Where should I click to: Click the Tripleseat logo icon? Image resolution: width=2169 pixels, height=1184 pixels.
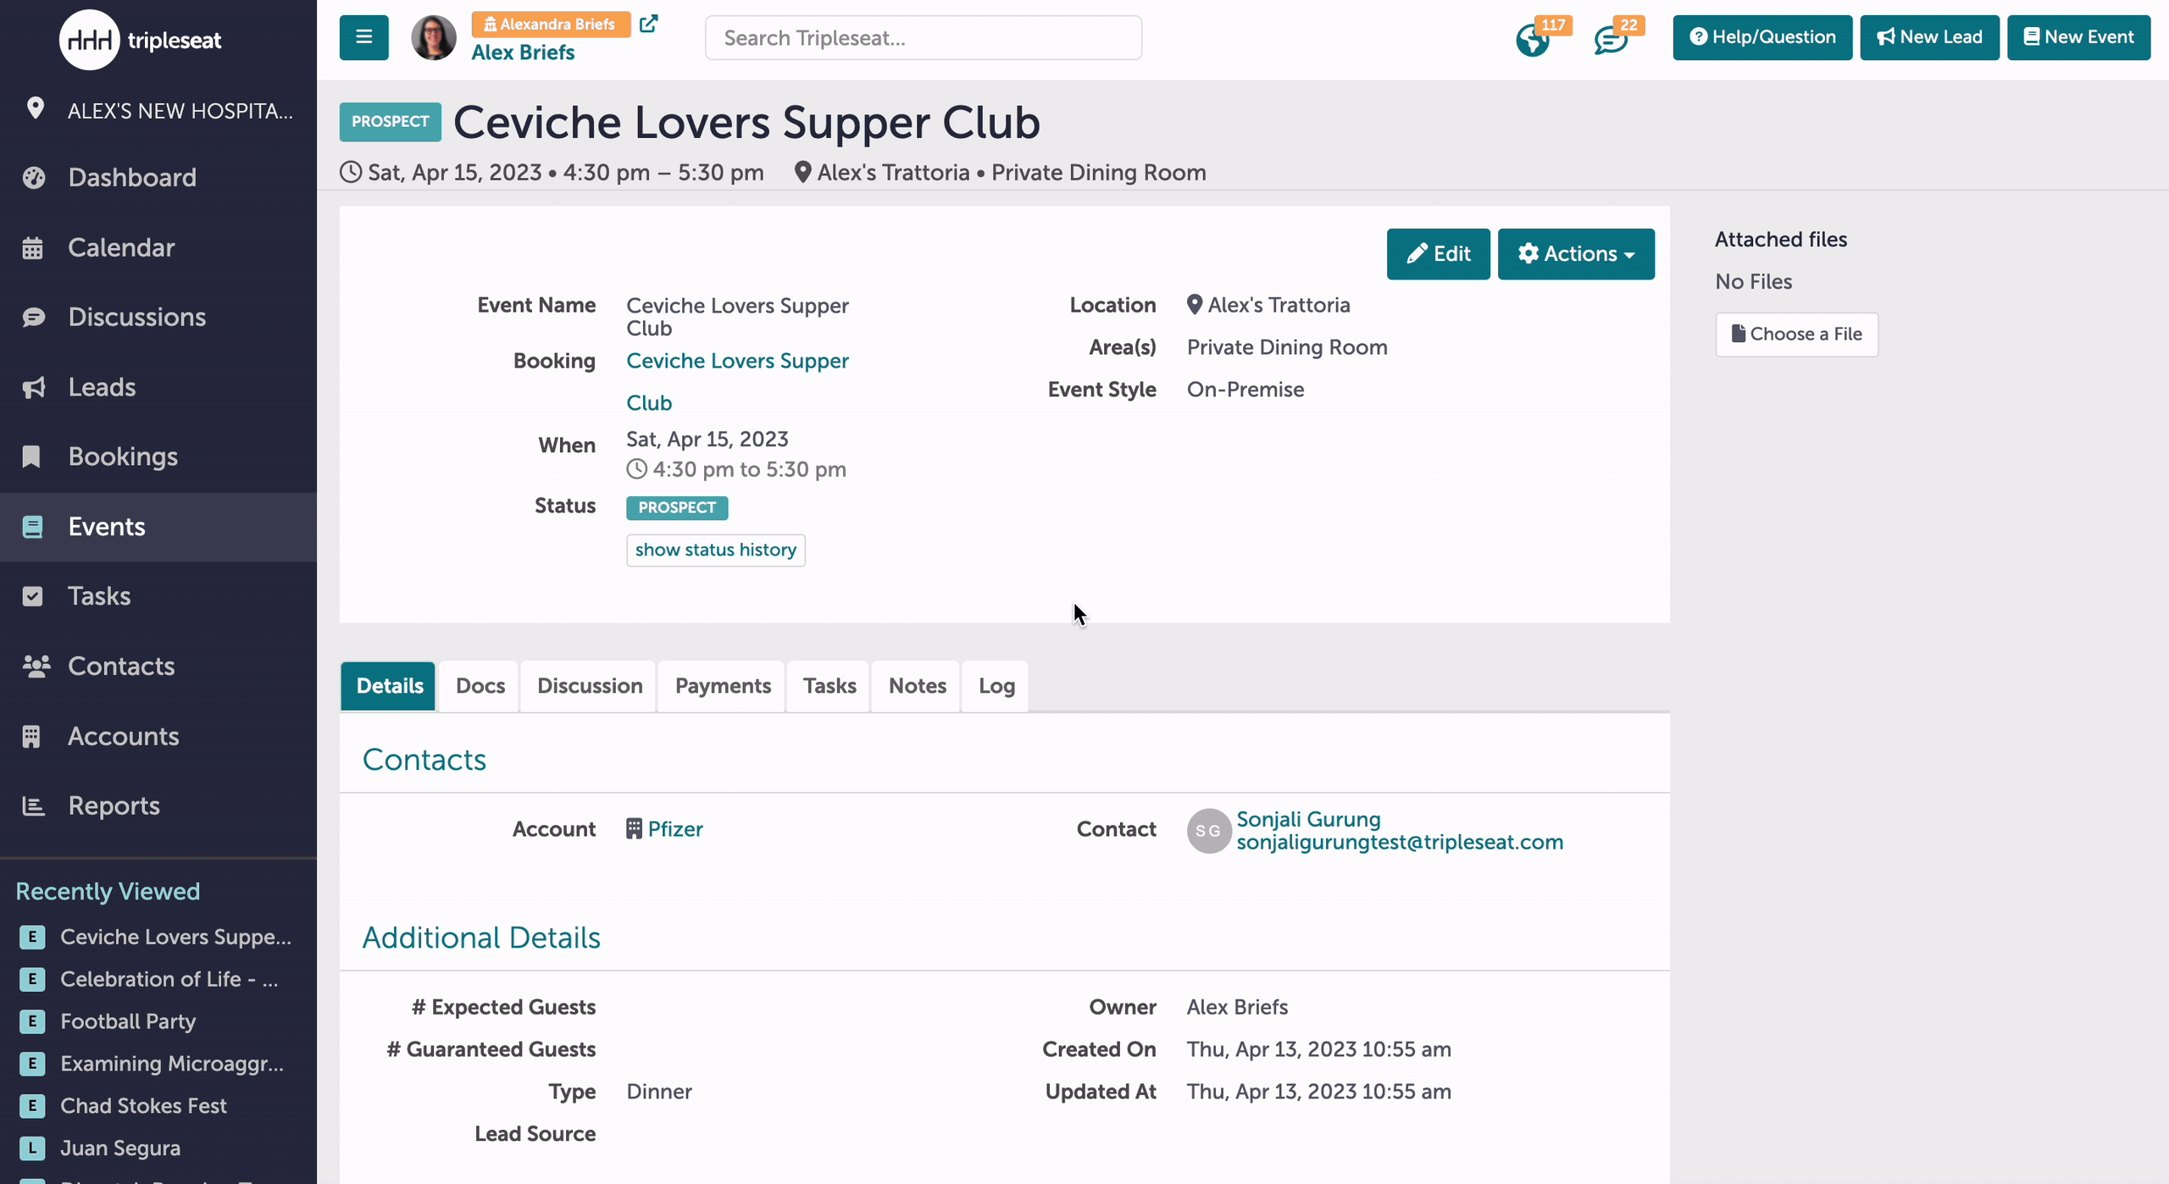(x=89, y=40)
